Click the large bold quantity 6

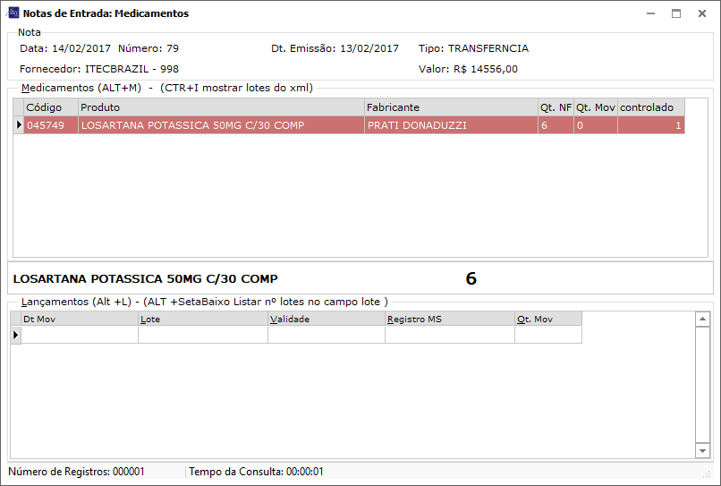coord(471,278)
